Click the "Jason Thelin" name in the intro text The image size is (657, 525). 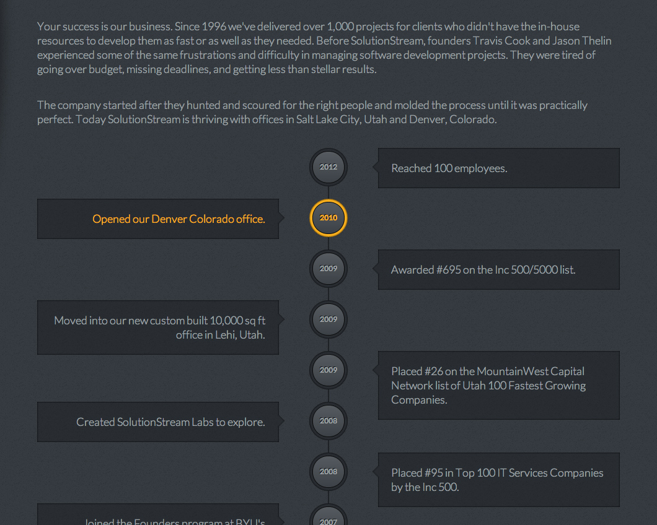581,41
